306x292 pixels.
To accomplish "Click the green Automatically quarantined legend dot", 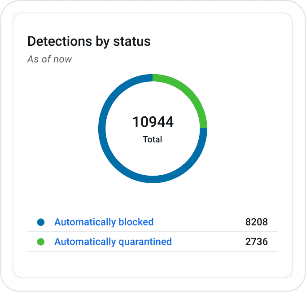I will click(41, 242).
